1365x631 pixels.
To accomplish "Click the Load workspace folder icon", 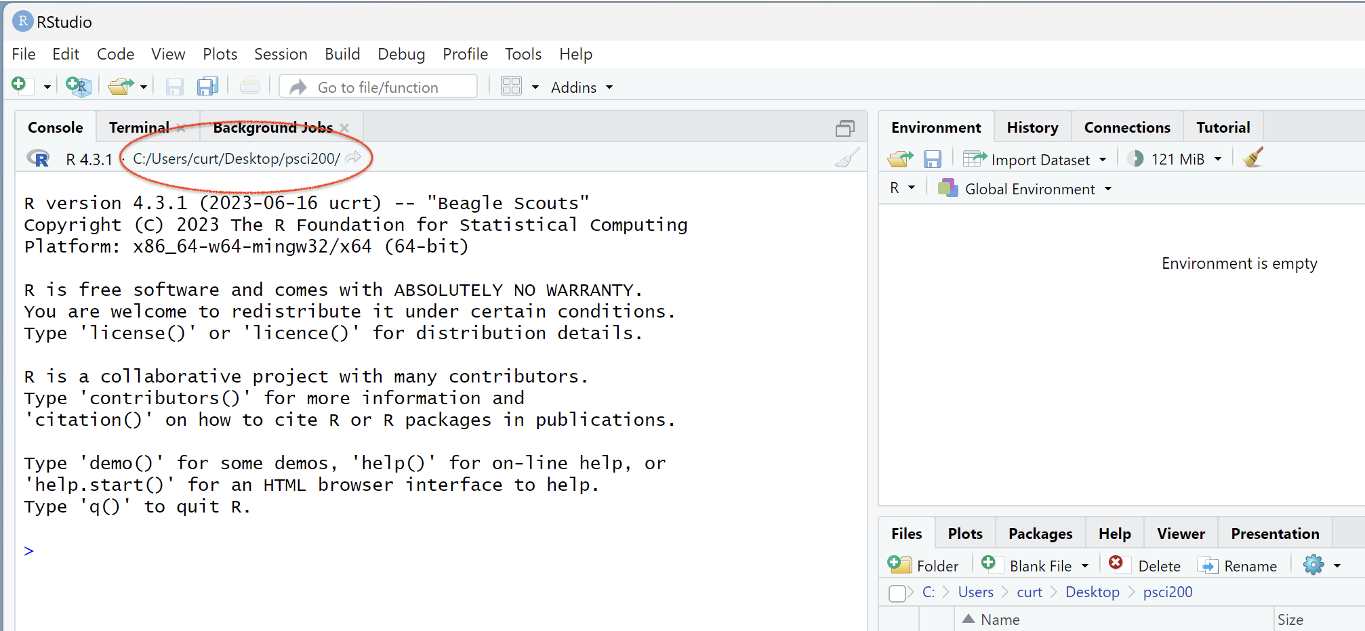I will click(901, 159).
